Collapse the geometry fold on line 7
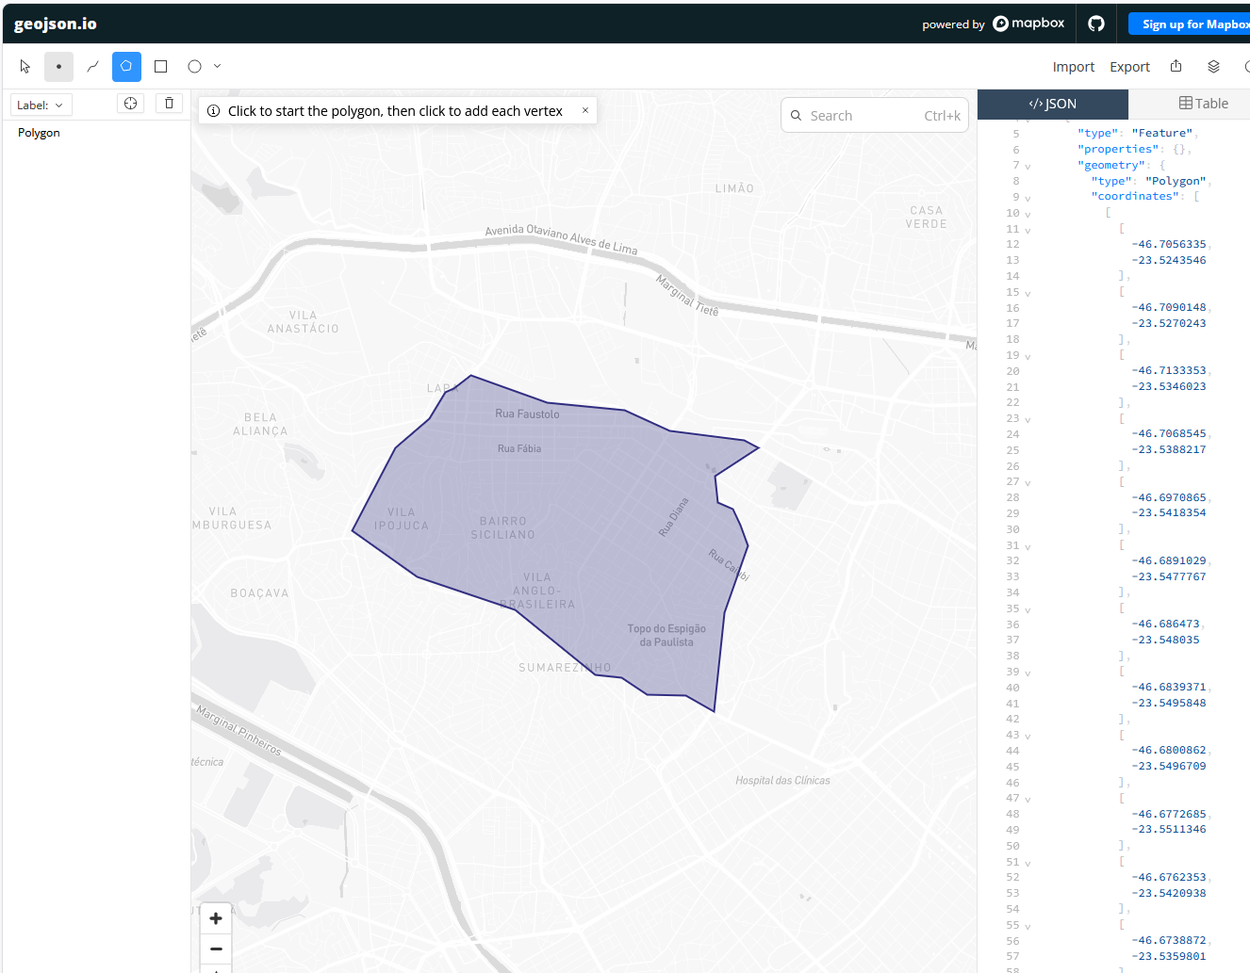Viewport: 1250px width, 973px height. click(x=1028, y=166)
